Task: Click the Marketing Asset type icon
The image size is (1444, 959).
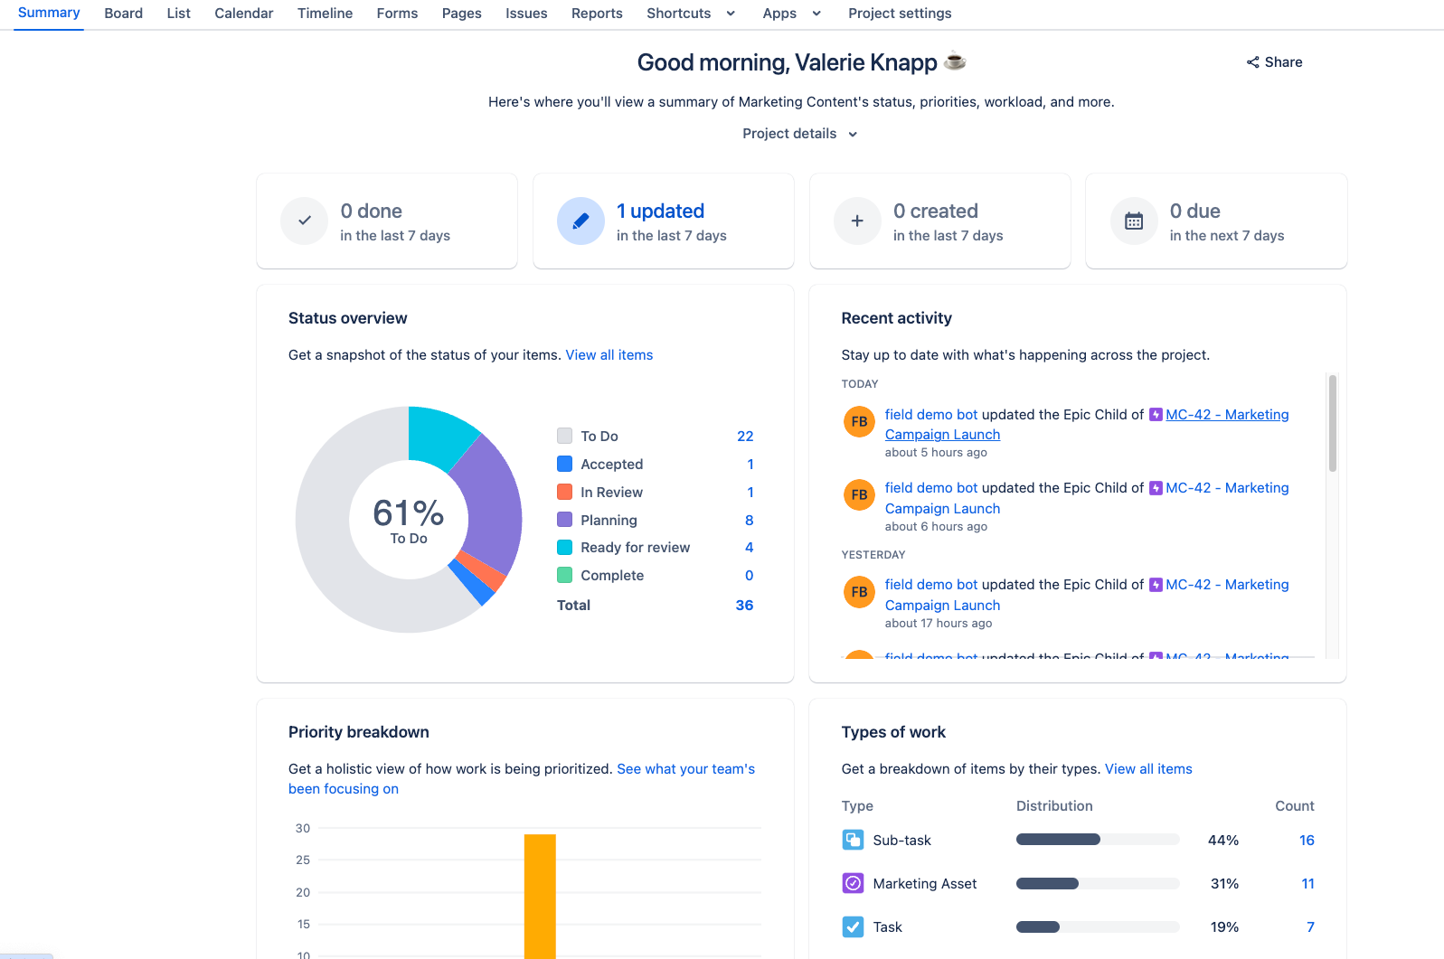Action: (853, 883)
